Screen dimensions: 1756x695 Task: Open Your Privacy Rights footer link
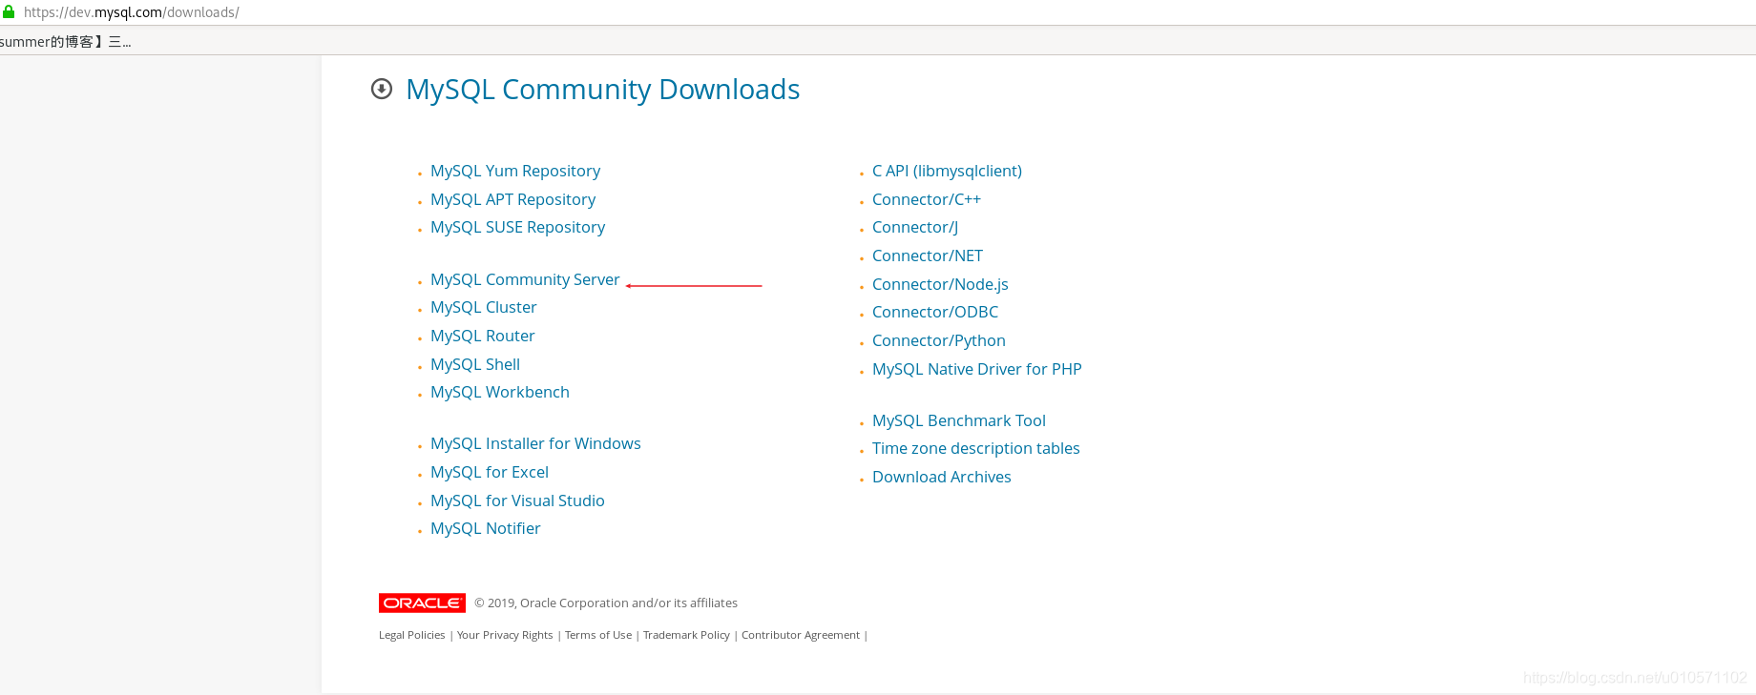(505, 635)
